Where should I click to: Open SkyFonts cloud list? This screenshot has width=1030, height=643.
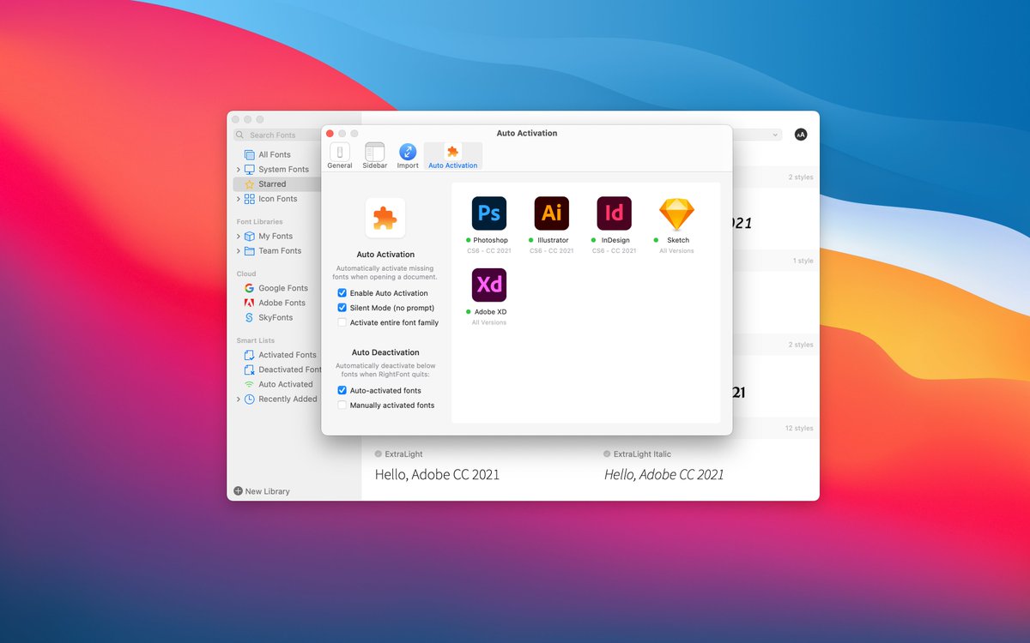pyautogui.click(x=276, y=317)
